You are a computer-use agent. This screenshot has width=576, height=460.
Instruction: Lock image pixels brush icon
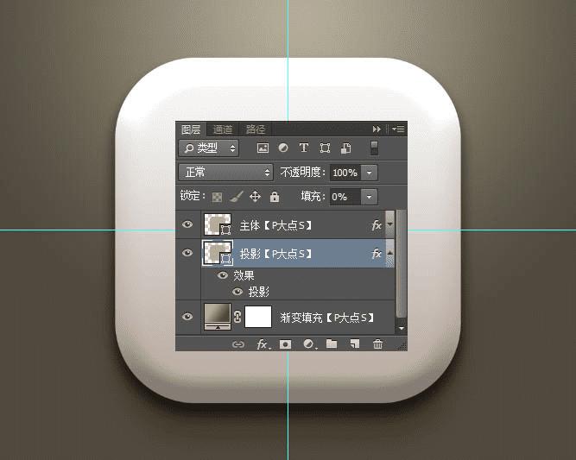pos(237,197)
